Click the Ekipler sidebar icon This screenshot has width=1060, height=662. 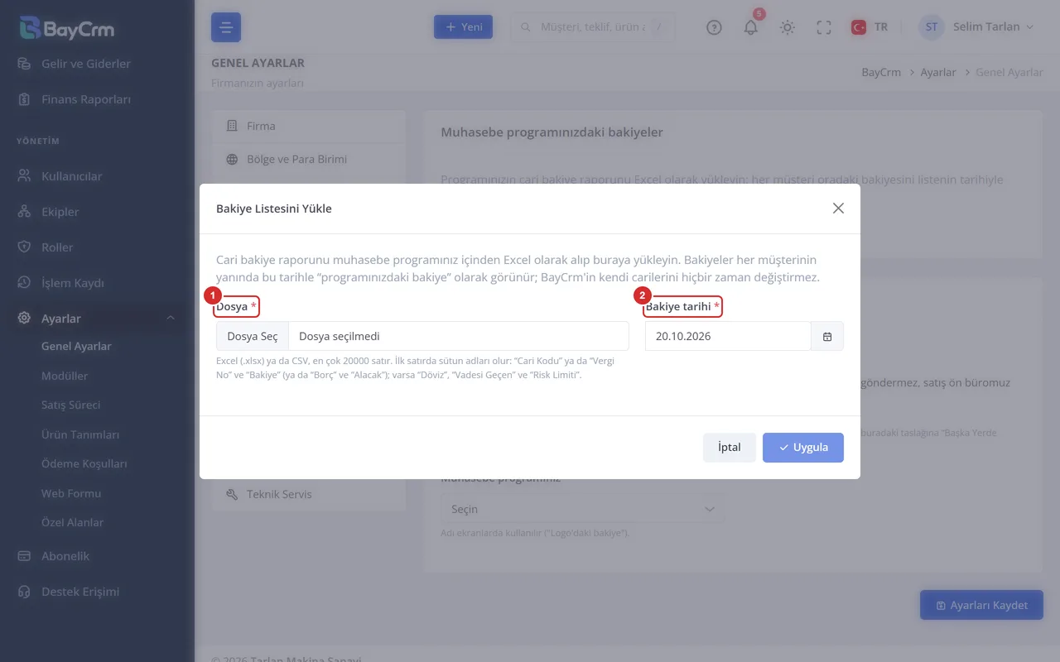[24, 212]
